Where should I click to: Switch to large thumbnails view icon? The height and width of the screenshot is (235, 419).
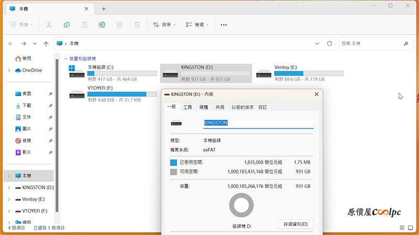pos(411,228)
